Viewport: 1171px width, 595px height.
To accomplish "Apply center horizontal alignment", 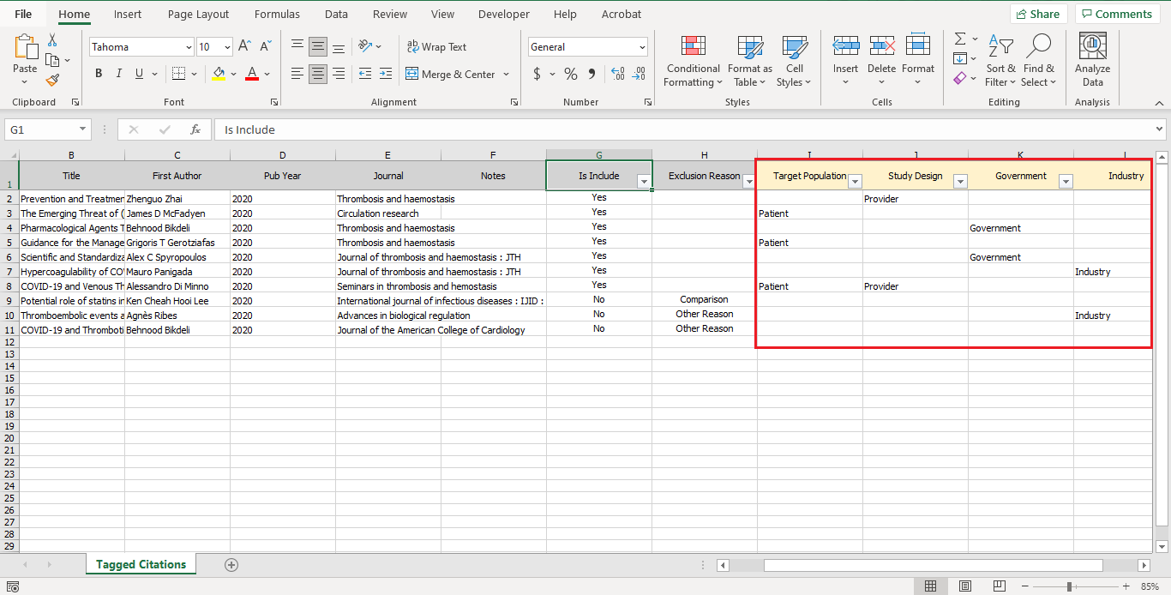I will [318, 74].
